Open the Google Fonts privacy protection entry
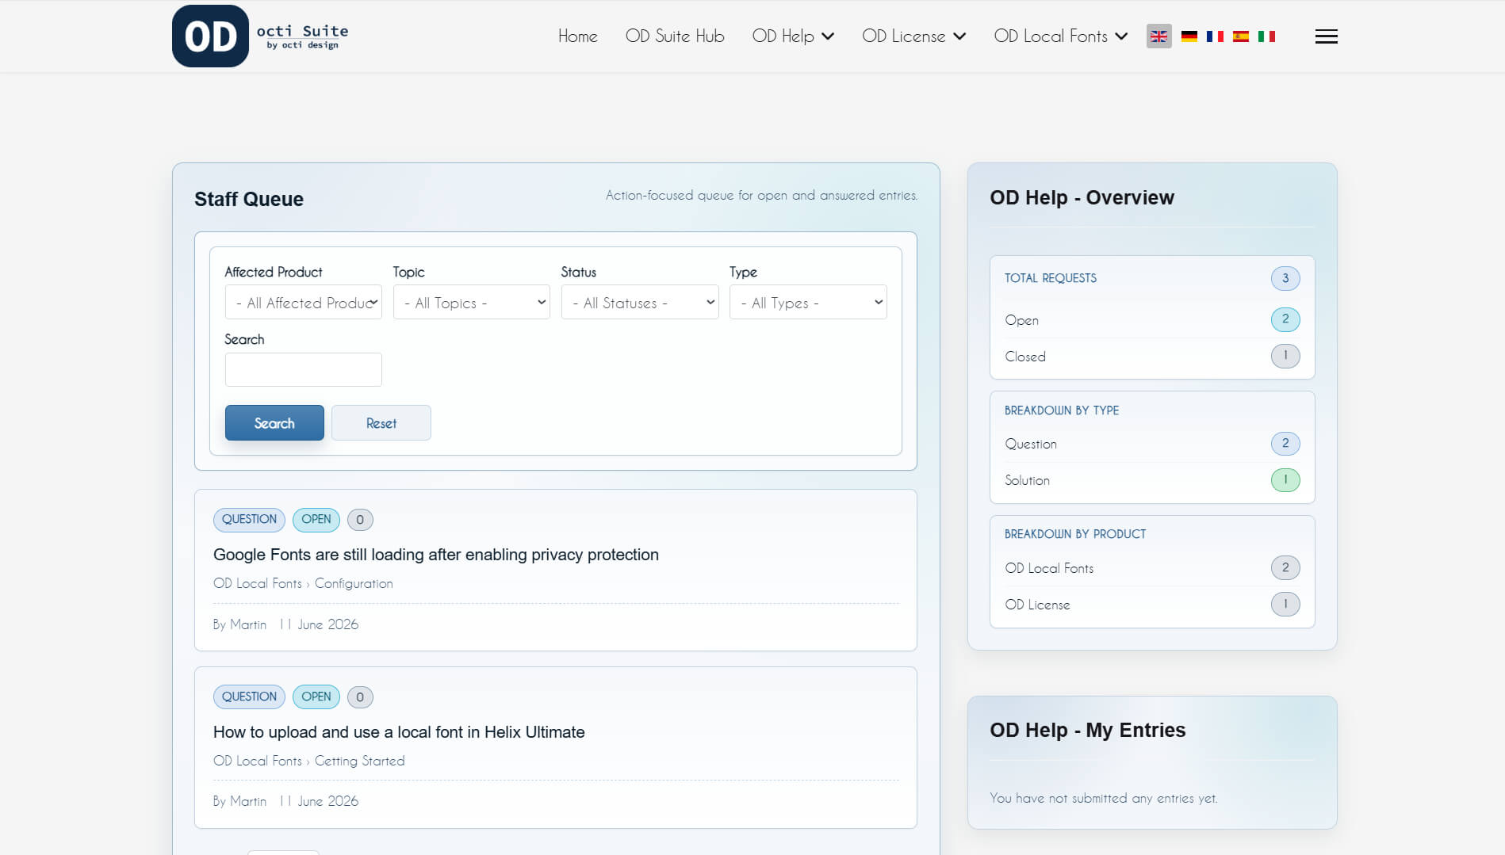Screen dimensions: 1505x855 [435, 555]
